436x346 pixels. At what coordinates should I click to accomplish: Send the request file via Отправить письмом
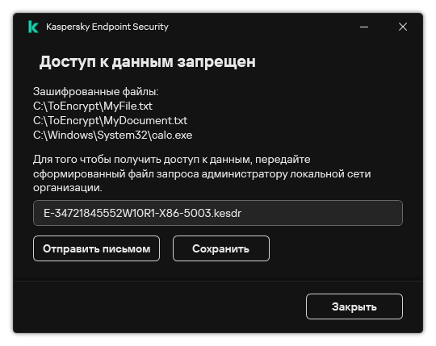[x=97, y=248]
